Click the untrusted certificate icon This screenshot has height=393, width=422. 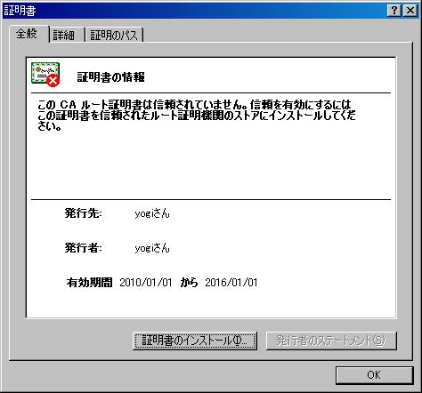click(x=45, y=75)
